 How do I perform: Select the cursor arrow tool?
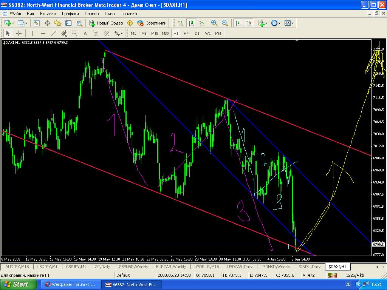coord(8,33)
